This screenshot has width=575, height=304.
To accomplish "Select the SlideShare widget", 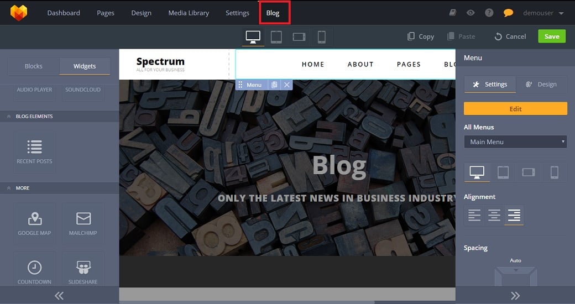I will click(x=83, y=271).
